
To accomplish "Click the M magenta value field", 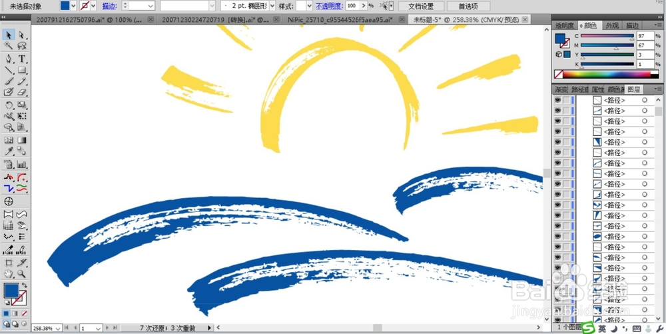I will (645, 45).
